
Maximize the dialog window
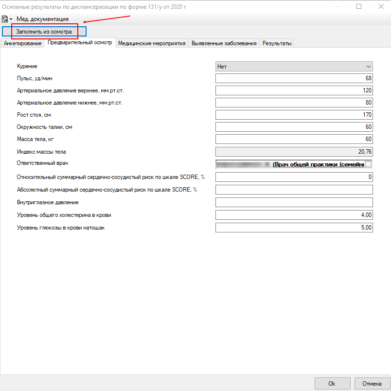[359, 7]
